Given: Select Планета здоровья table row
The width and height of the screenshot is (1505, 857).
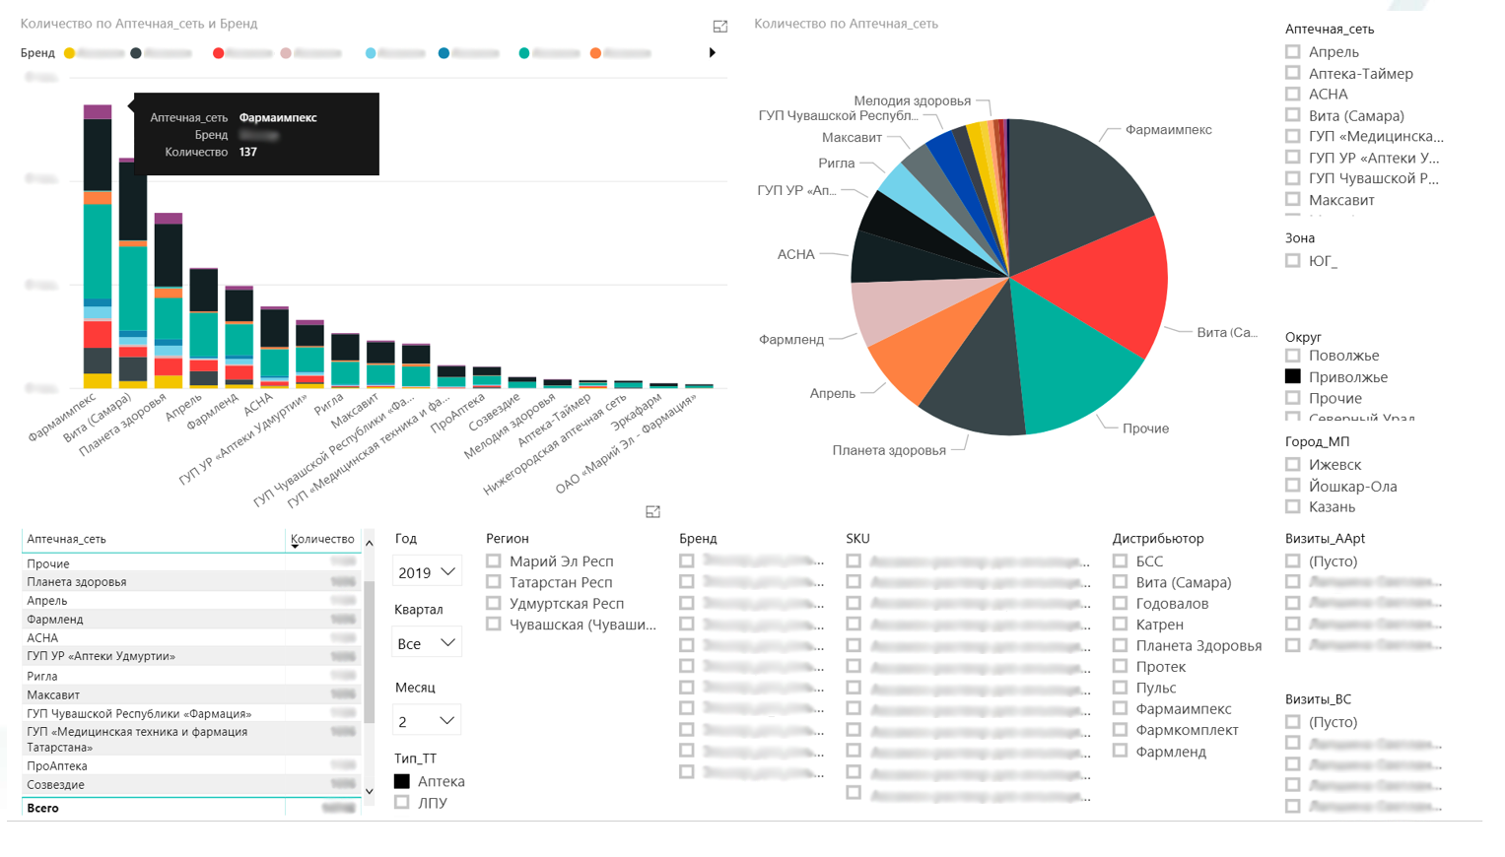Looking at the screenshot, I should [x=191, y=581].
